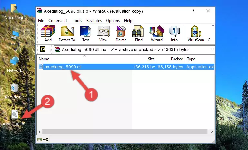Click the drive icon in status bar
This screenshot has height=150, width=248.
40,140
